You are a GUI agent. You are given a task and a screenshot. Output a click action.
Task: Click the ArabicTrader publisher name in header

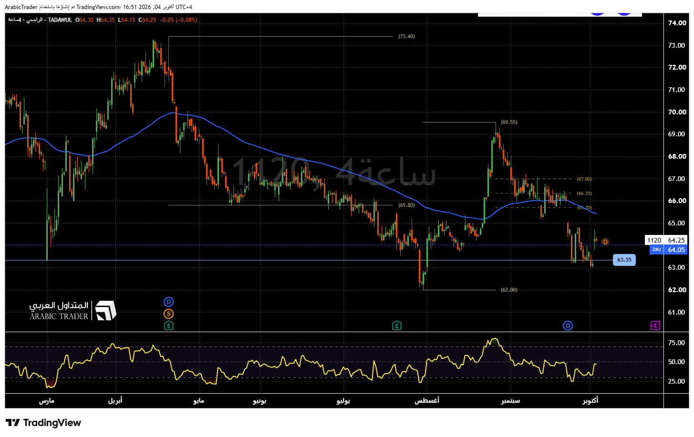pyautogui.click(x=21, y=7)
